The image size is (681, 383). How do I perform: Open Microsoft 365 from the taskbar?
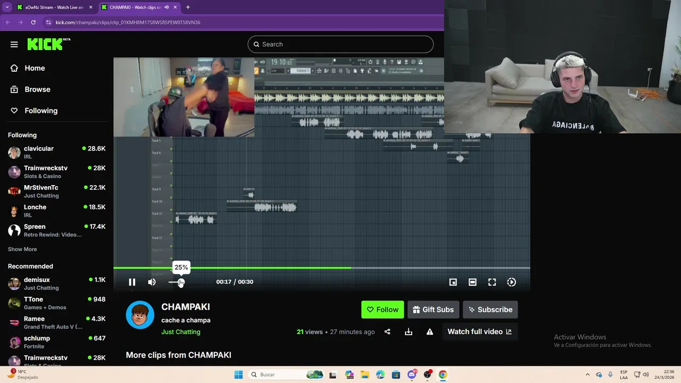click(350, 374)
